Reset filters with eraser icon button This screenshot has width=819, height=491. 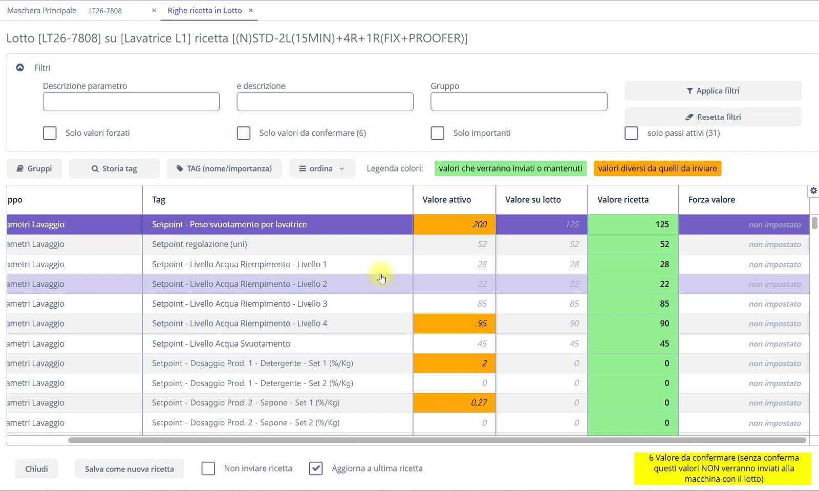pyautogui.click(x=713, y=117)
